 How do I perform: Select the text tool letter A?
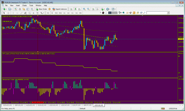pos(33,13)
